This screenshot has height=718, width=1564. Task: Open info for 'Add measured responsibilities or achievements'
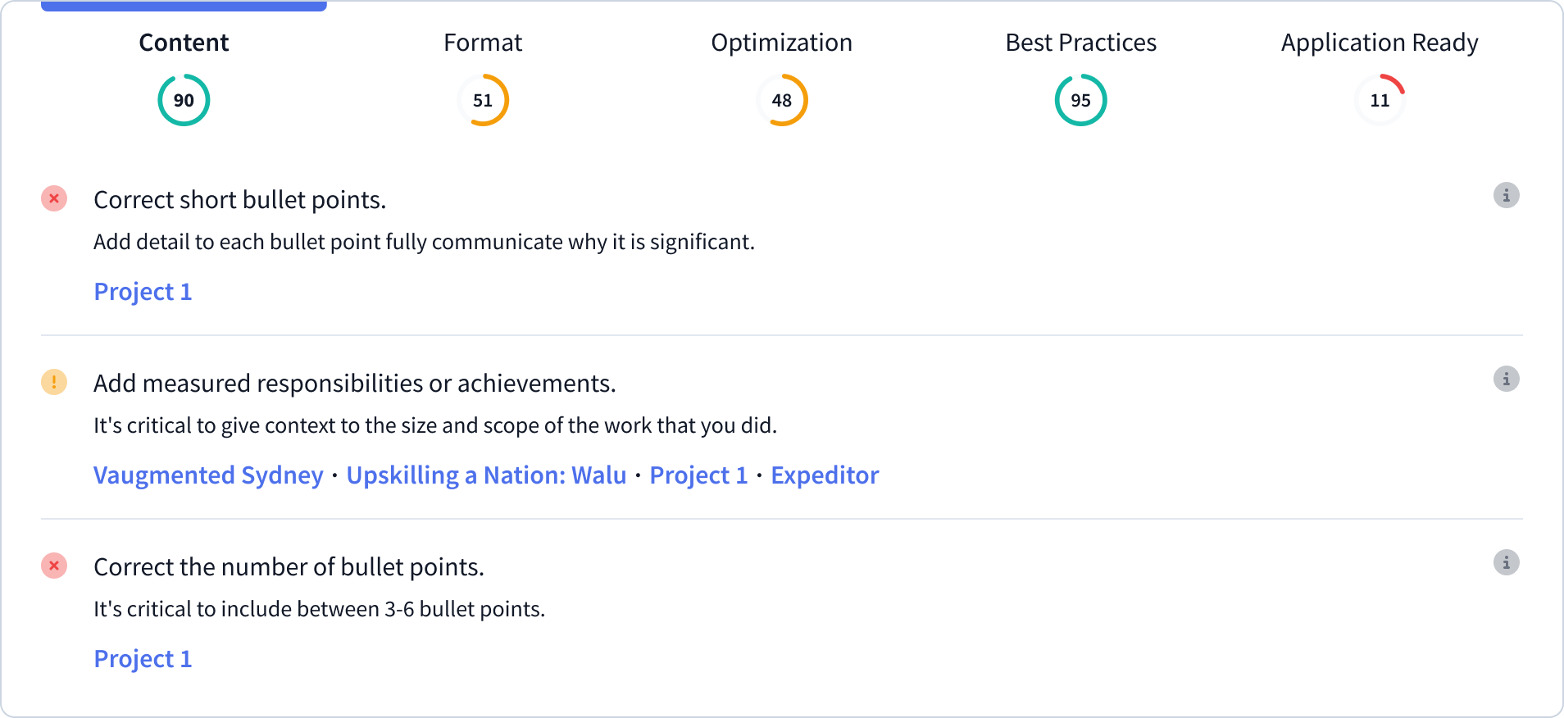1506,379
